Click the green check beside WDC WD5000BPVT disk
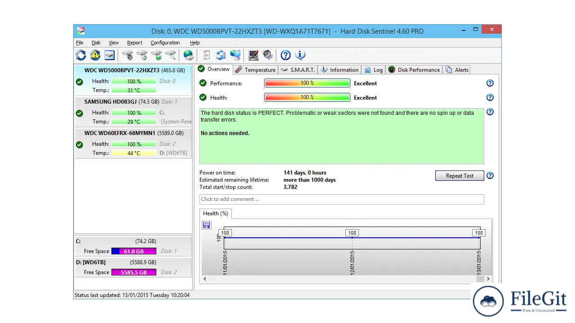The height and width of the screenshot is (323, 575). (x=80, y=82)
